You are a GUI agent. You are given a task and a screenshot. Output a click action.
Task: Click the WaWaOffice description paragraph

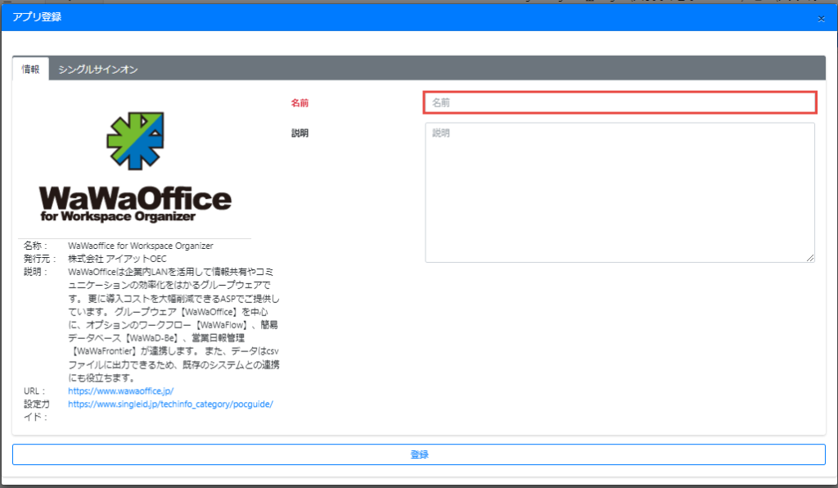[173, 324]
